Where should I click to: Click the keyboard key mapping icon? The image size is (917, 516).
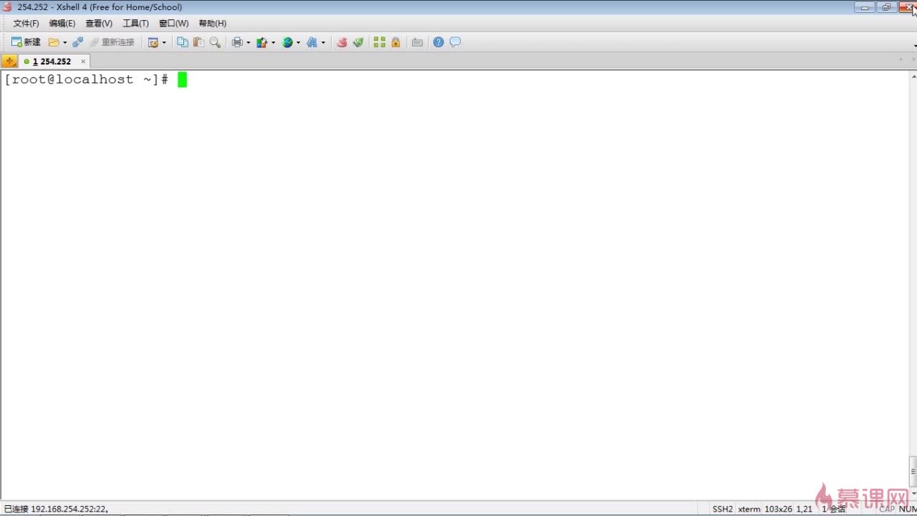click(x=418, y=42)
